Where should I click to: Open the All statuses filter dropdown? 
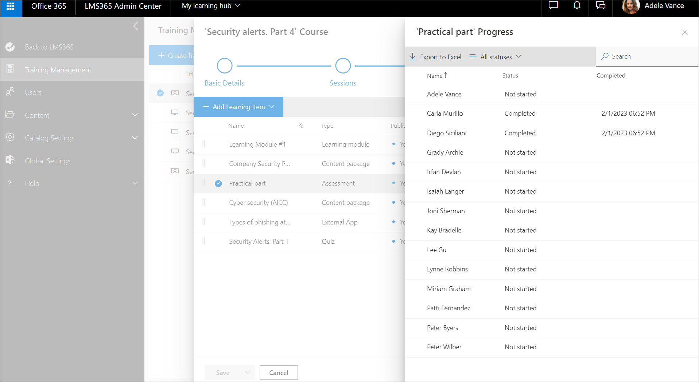click(x=496, y=57)
